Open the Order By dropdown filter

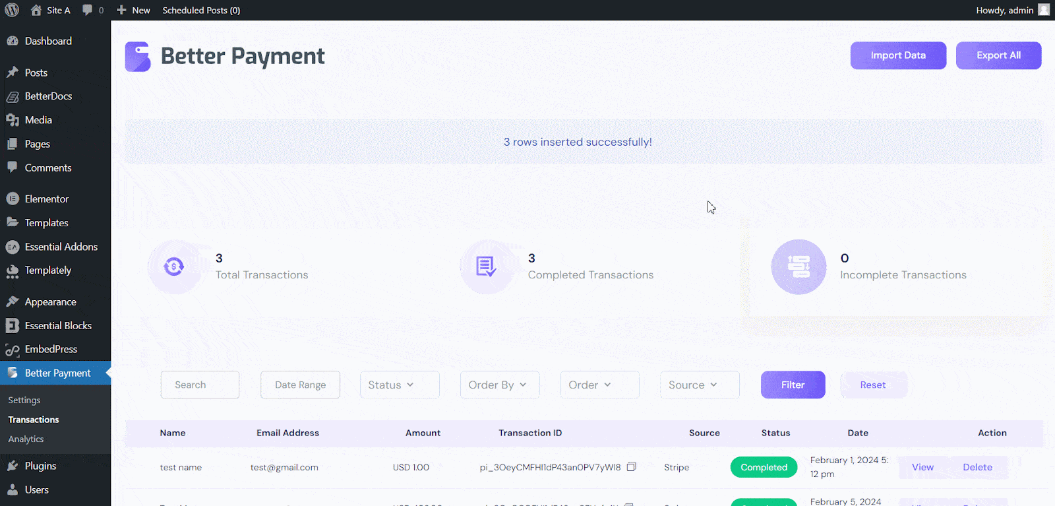500,385
